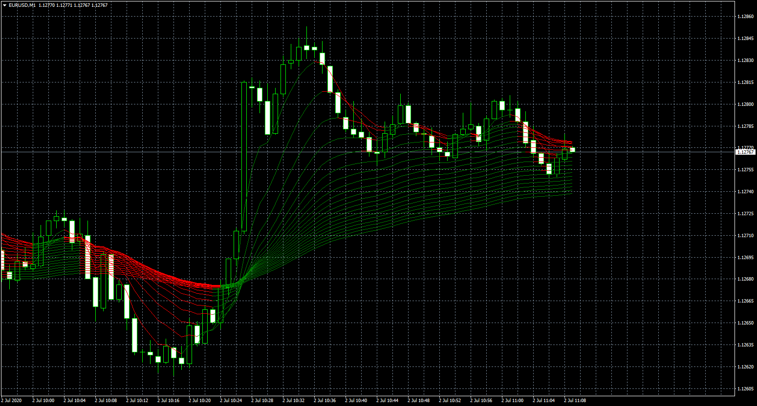Click the 2 Jul 11:08 time label
The width and height of the screenshot is (757, 406).
tap(575, 401)
